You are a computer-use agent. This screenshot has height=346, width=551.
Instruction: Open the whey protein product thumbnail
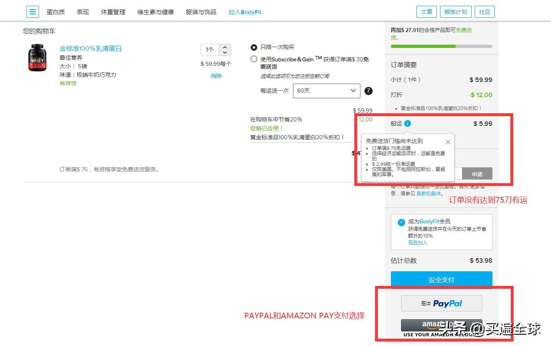coord(37,58)
